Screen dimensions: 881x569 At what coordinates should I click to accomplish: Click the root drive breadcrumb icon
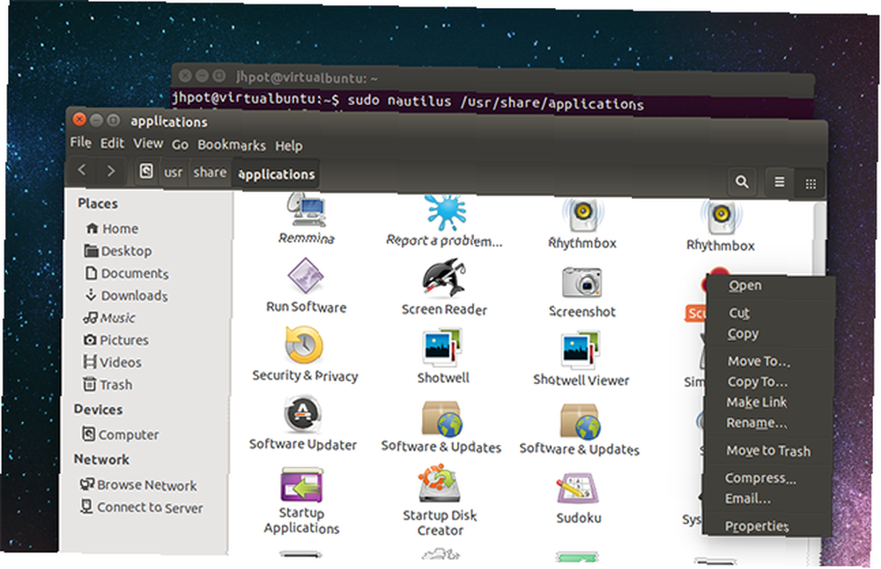tap(146, 171)
